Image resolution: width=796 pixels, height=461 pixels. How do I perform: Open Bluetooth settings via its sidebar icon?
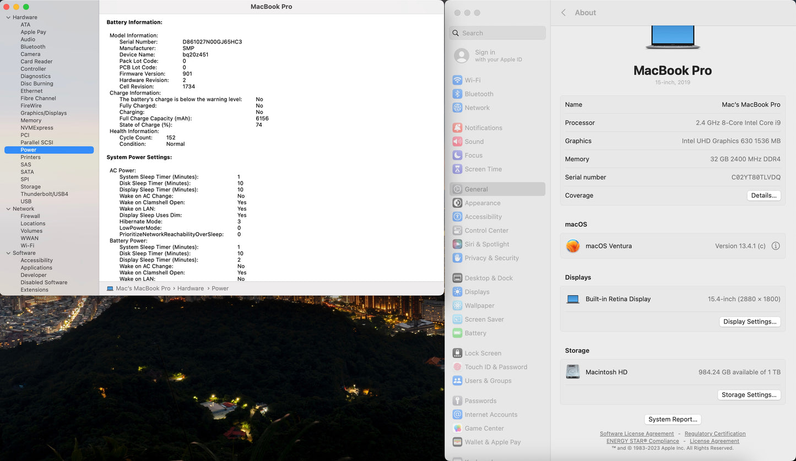pos(457,94)
